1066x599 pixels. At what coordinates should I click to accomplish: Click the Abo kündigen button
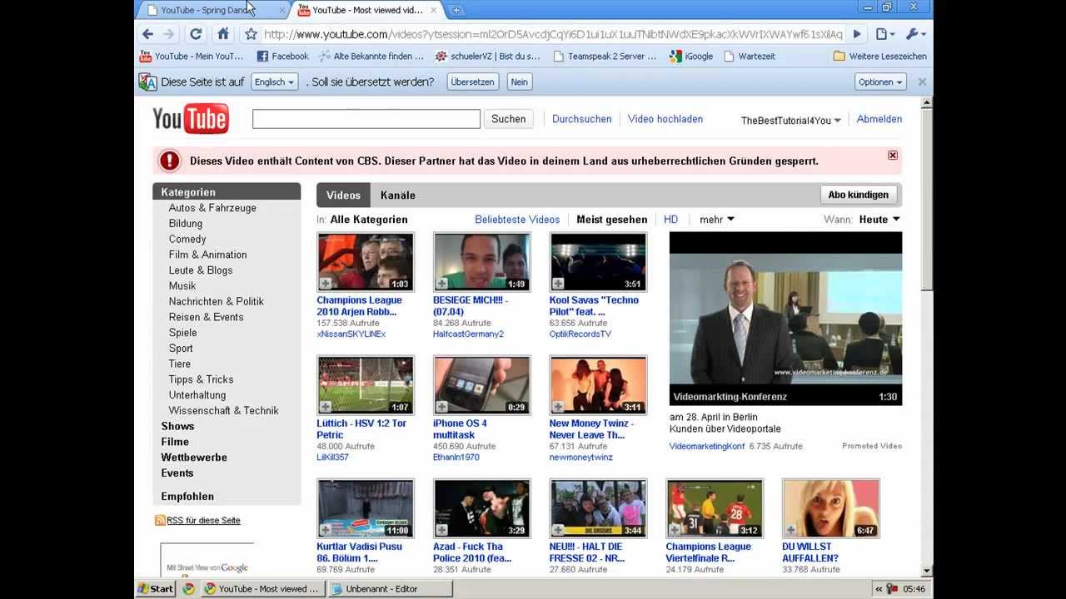[x=859, y=195]
